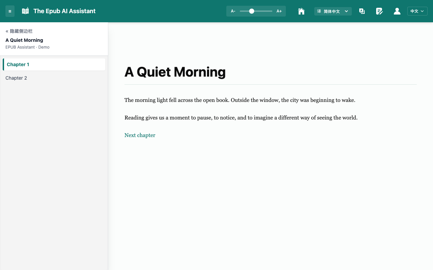Click The Epub AI Assistant title
This screenshot has width=433, height=270.
coord(64,11)
